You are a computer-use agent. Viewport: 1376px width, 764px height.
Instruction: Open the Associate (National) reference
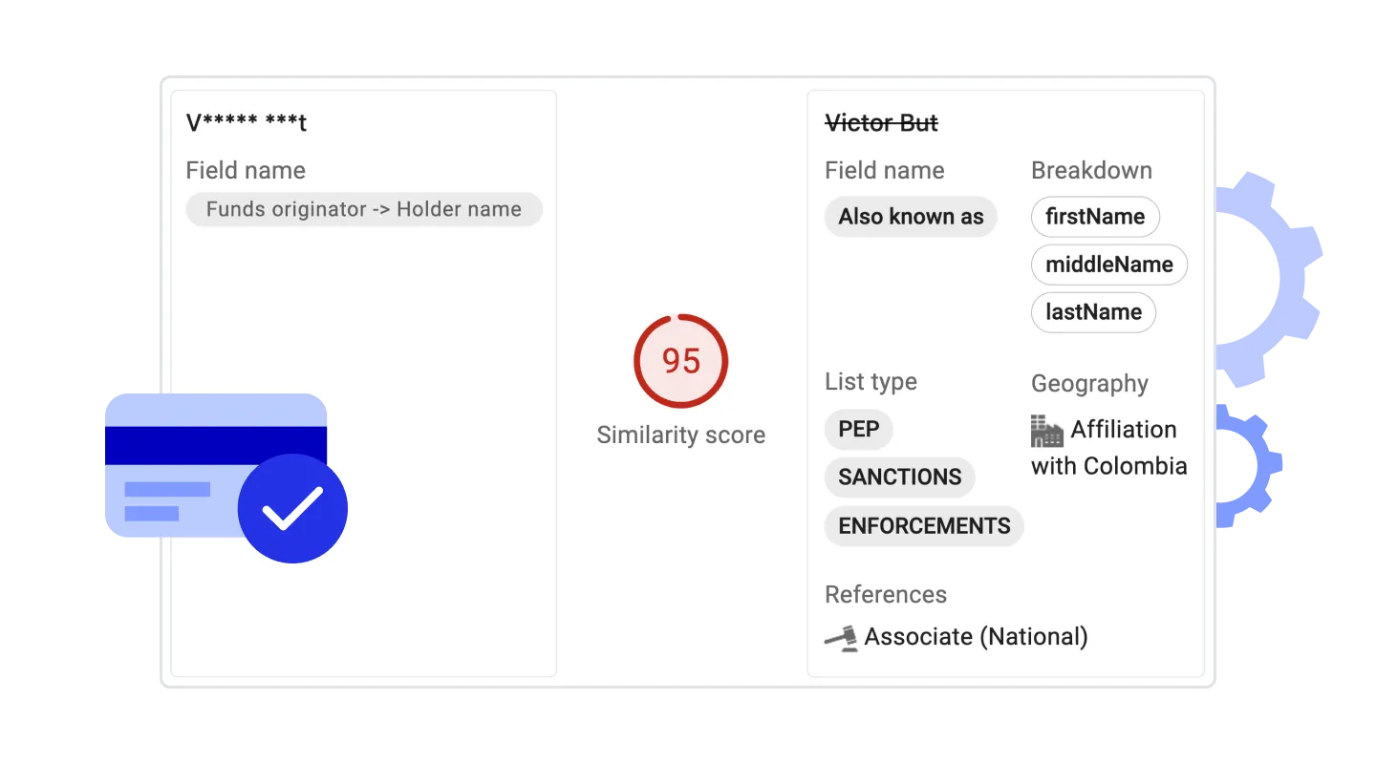tap(976, 637)
